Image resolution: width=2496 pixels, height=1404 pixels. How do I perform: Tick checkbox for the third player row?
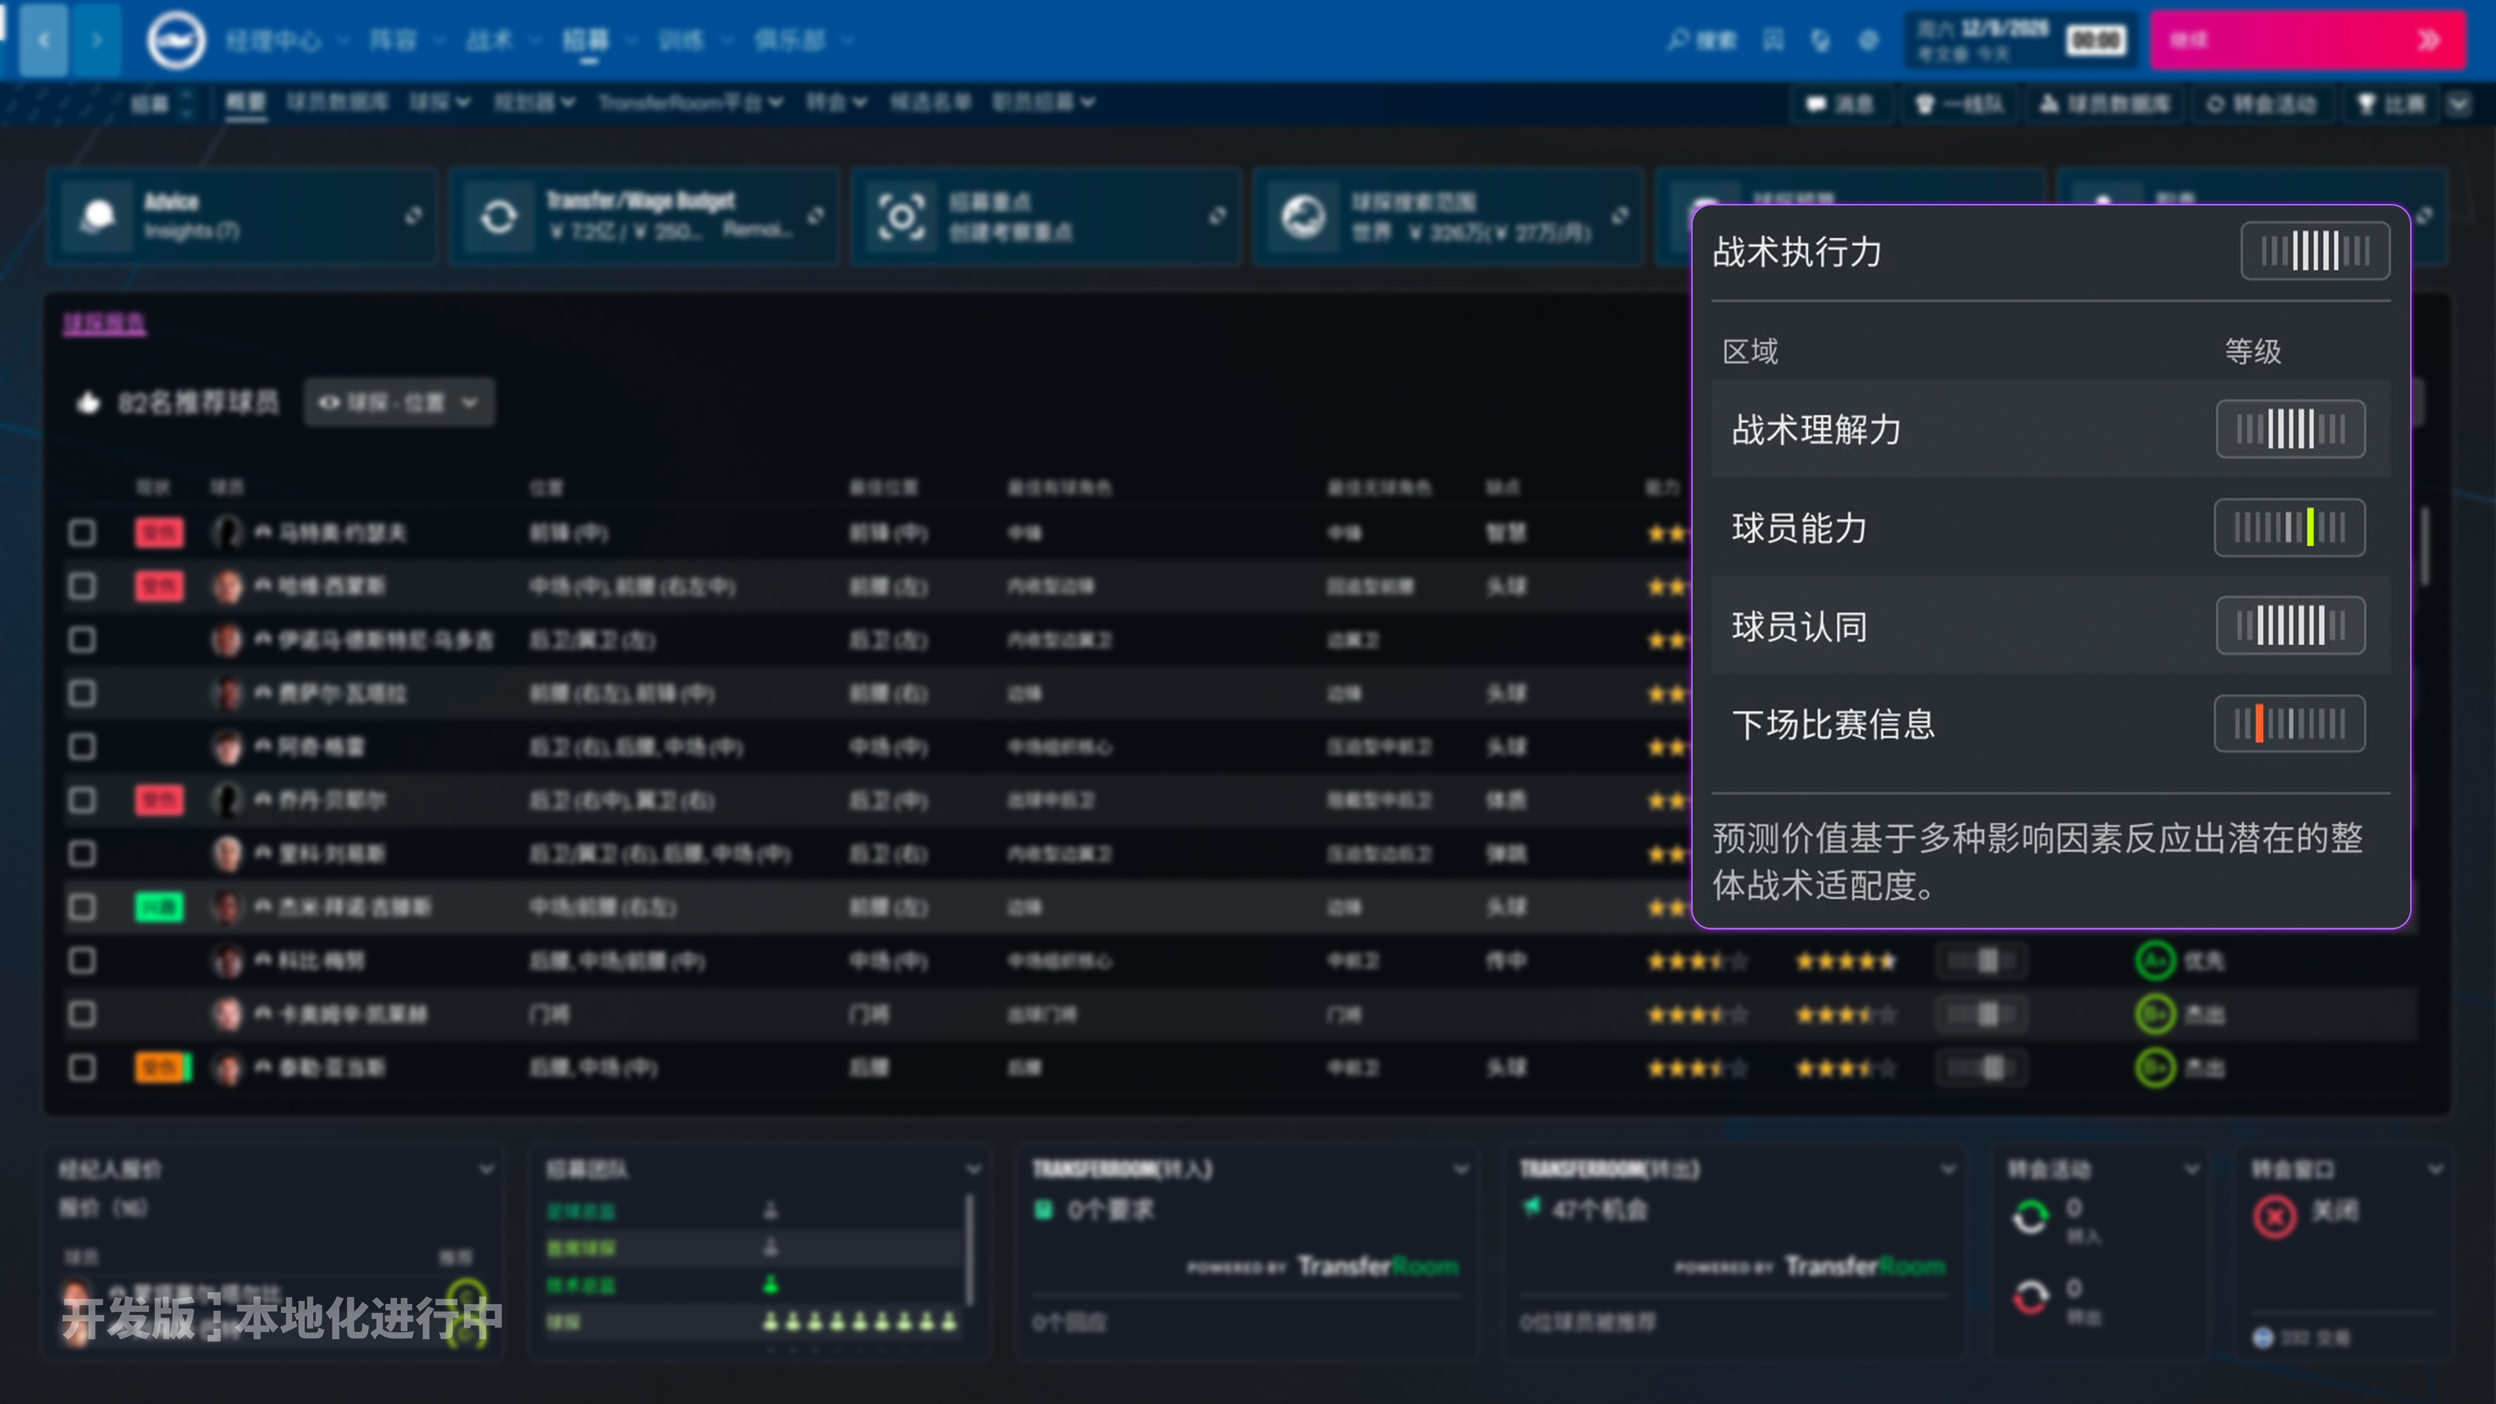(83, 640)
